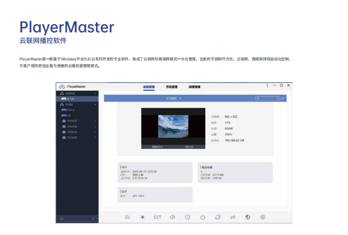Screen dimensions: 348x235
Task: Minimize the PlayerMaster window
Action: [x=275, y=85]
